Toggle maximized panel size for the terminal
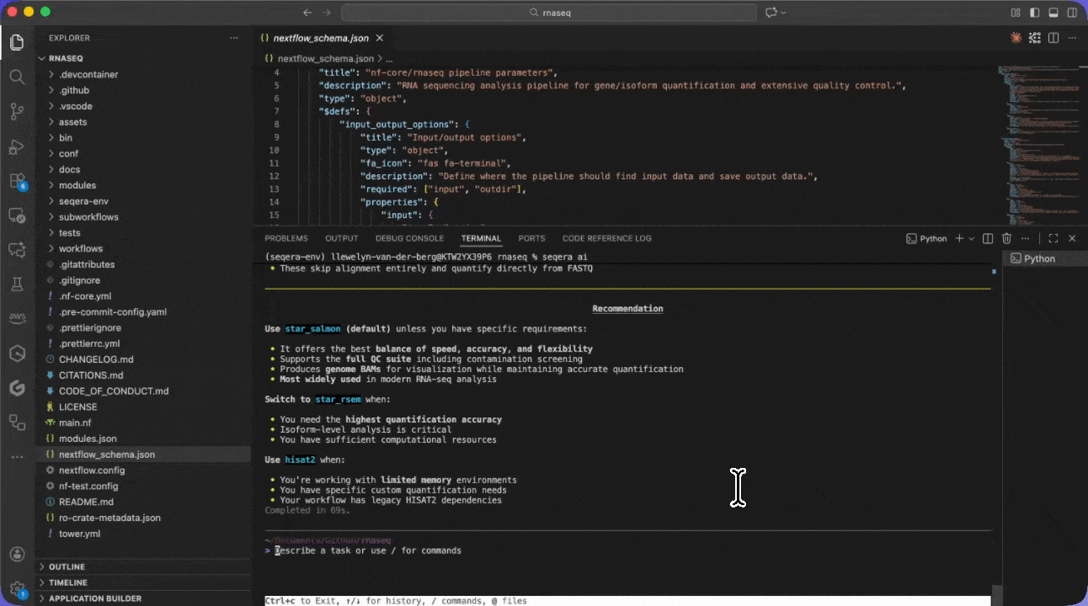The width and height of the screenshot is (1088, 606). [1053, 238]
